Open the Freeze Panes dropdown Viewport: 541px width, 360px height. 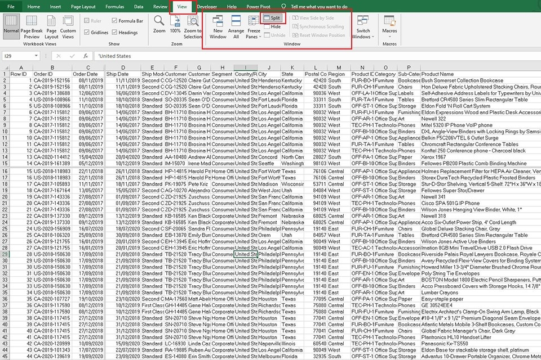254,26
